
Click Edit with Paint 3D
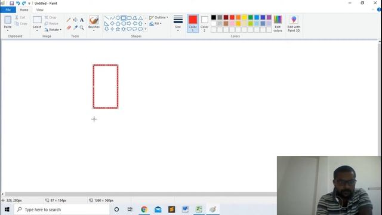(294, 23)
